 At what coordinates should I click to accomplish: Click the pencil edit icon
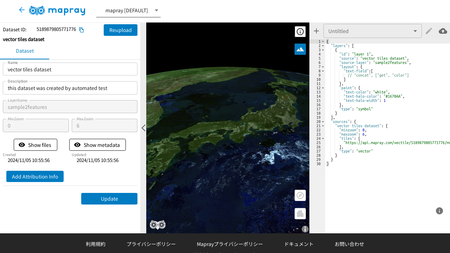coord(429,31)
